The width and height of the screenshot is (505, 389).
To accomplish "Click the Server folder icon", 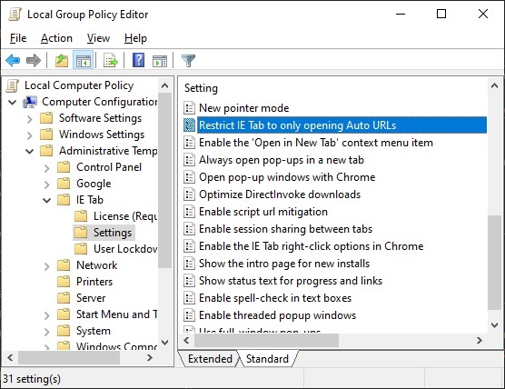I will (x=64, y=298).
